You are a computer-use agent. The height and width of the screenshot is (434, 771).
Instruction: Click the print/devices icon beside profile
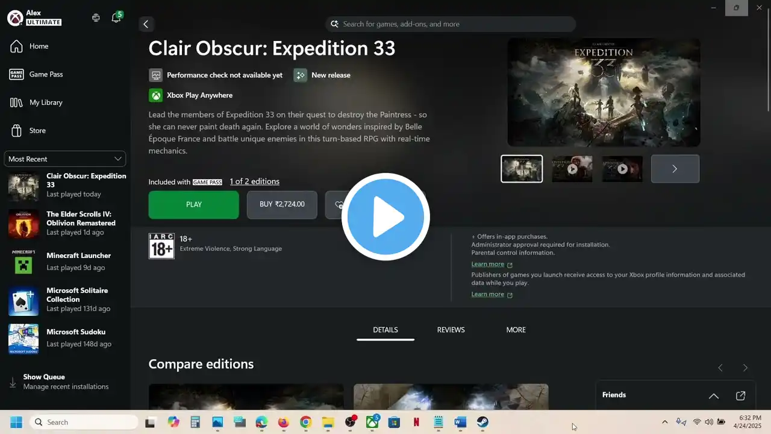[x=96, y=18]
